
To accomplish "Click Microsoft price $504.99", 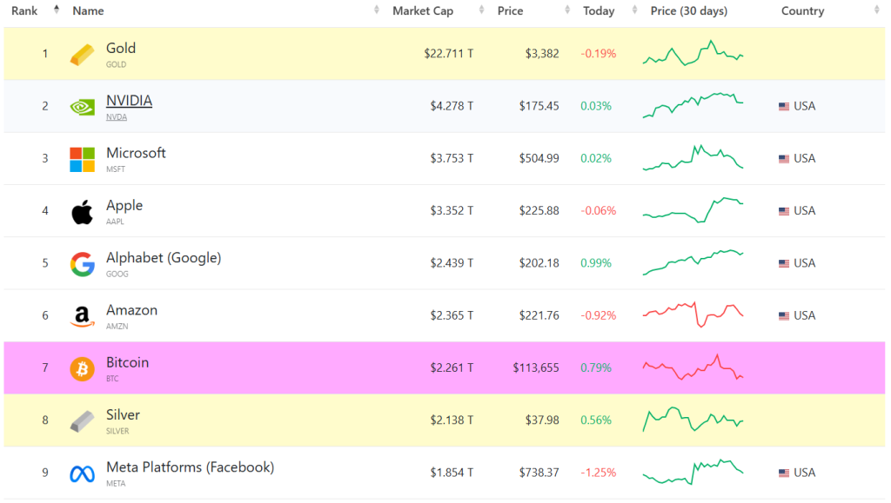I will point(539,159).
